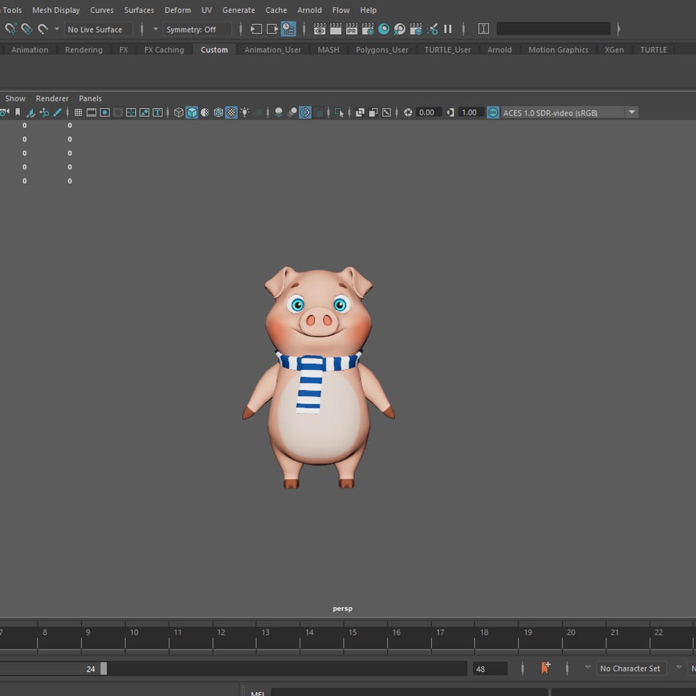Click the No Live Surface field
Viewport: 696px width, 696px height.
[x=98, y=29]
